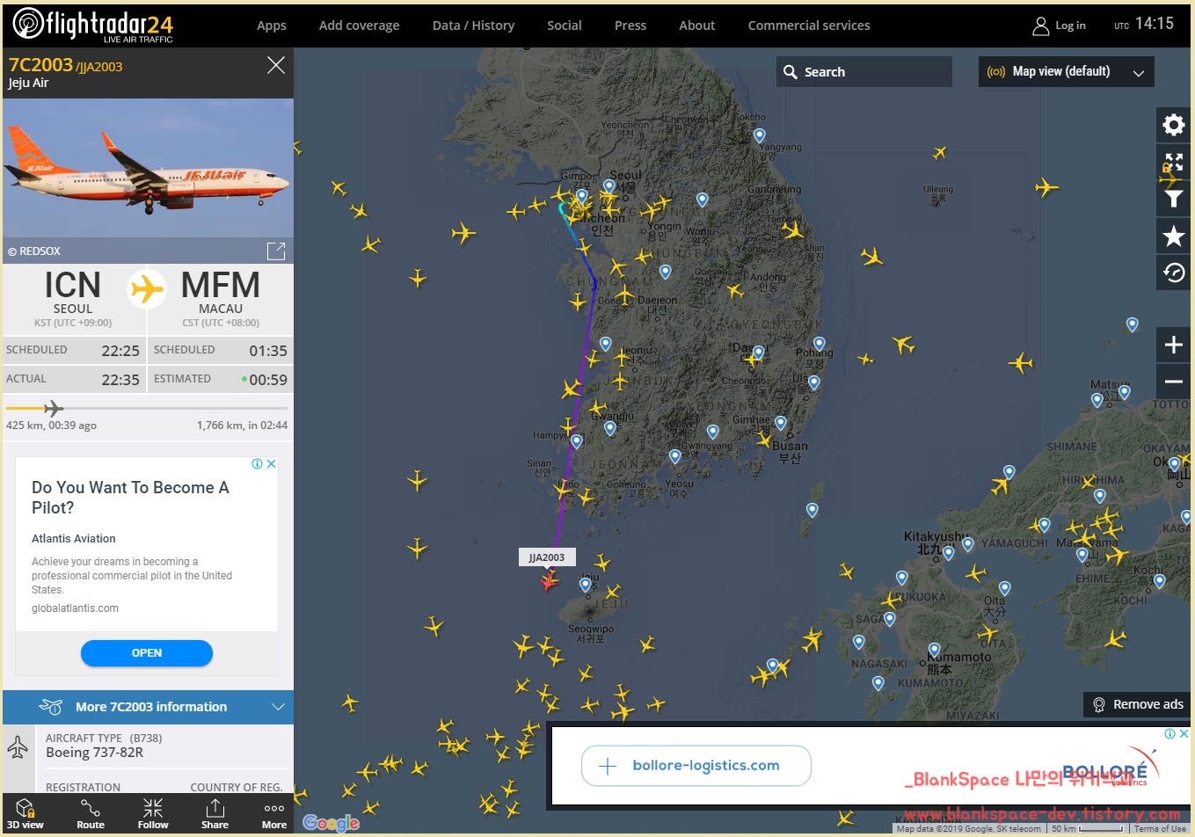Open the filter funnel icon

(1173, 199)
